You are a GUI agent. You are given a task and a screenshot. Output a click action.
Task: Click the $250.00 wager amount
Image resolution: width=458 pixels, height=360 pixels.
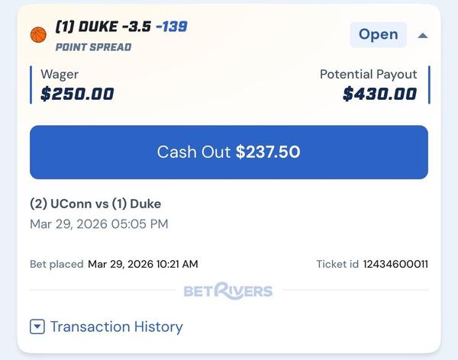[x=77, y=94]
